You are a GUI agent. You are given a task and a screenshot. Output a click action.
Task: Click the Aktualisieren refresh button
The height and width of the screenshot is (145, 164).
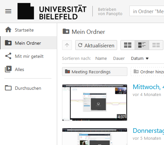tap(96, 45)
